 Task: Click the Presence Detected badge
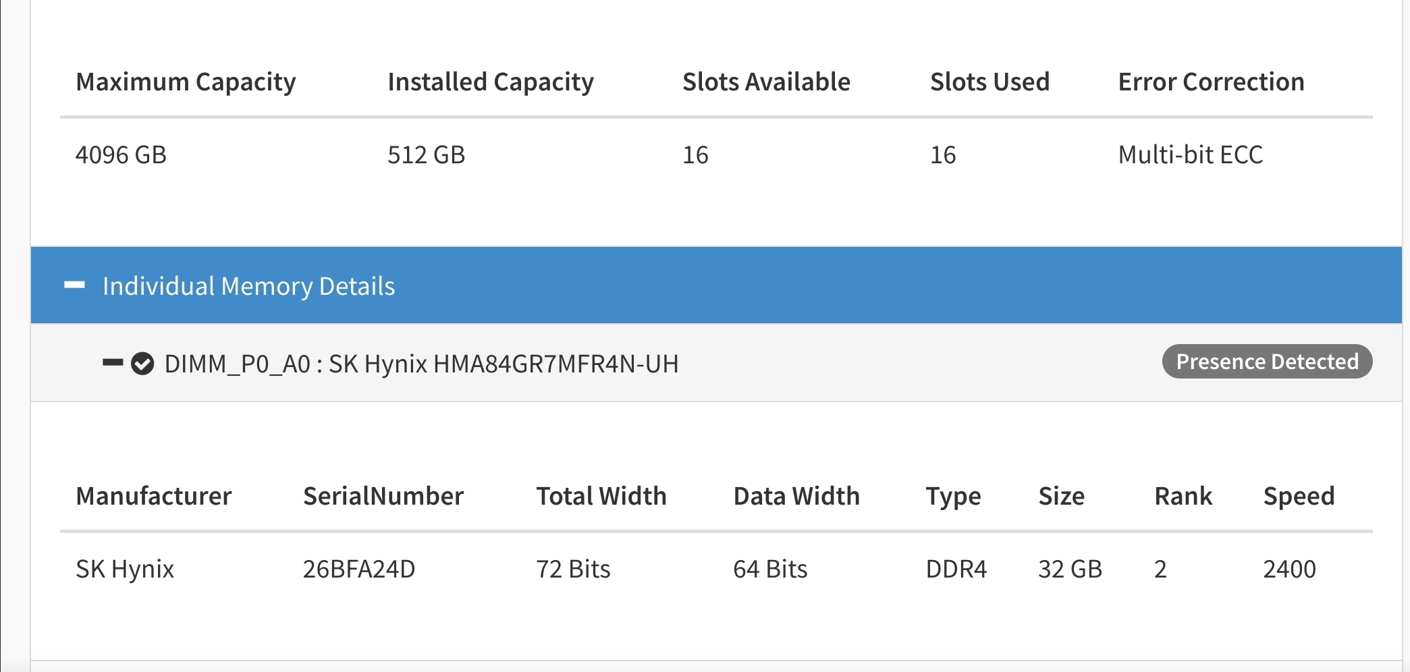[x=1267, y=362]
